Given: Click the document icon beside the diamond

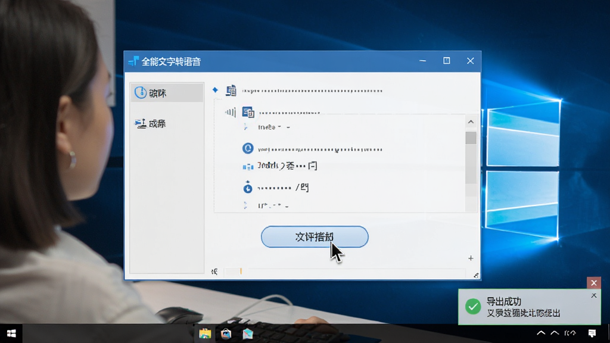Looking at the screenshot, I should click(231, 91).
